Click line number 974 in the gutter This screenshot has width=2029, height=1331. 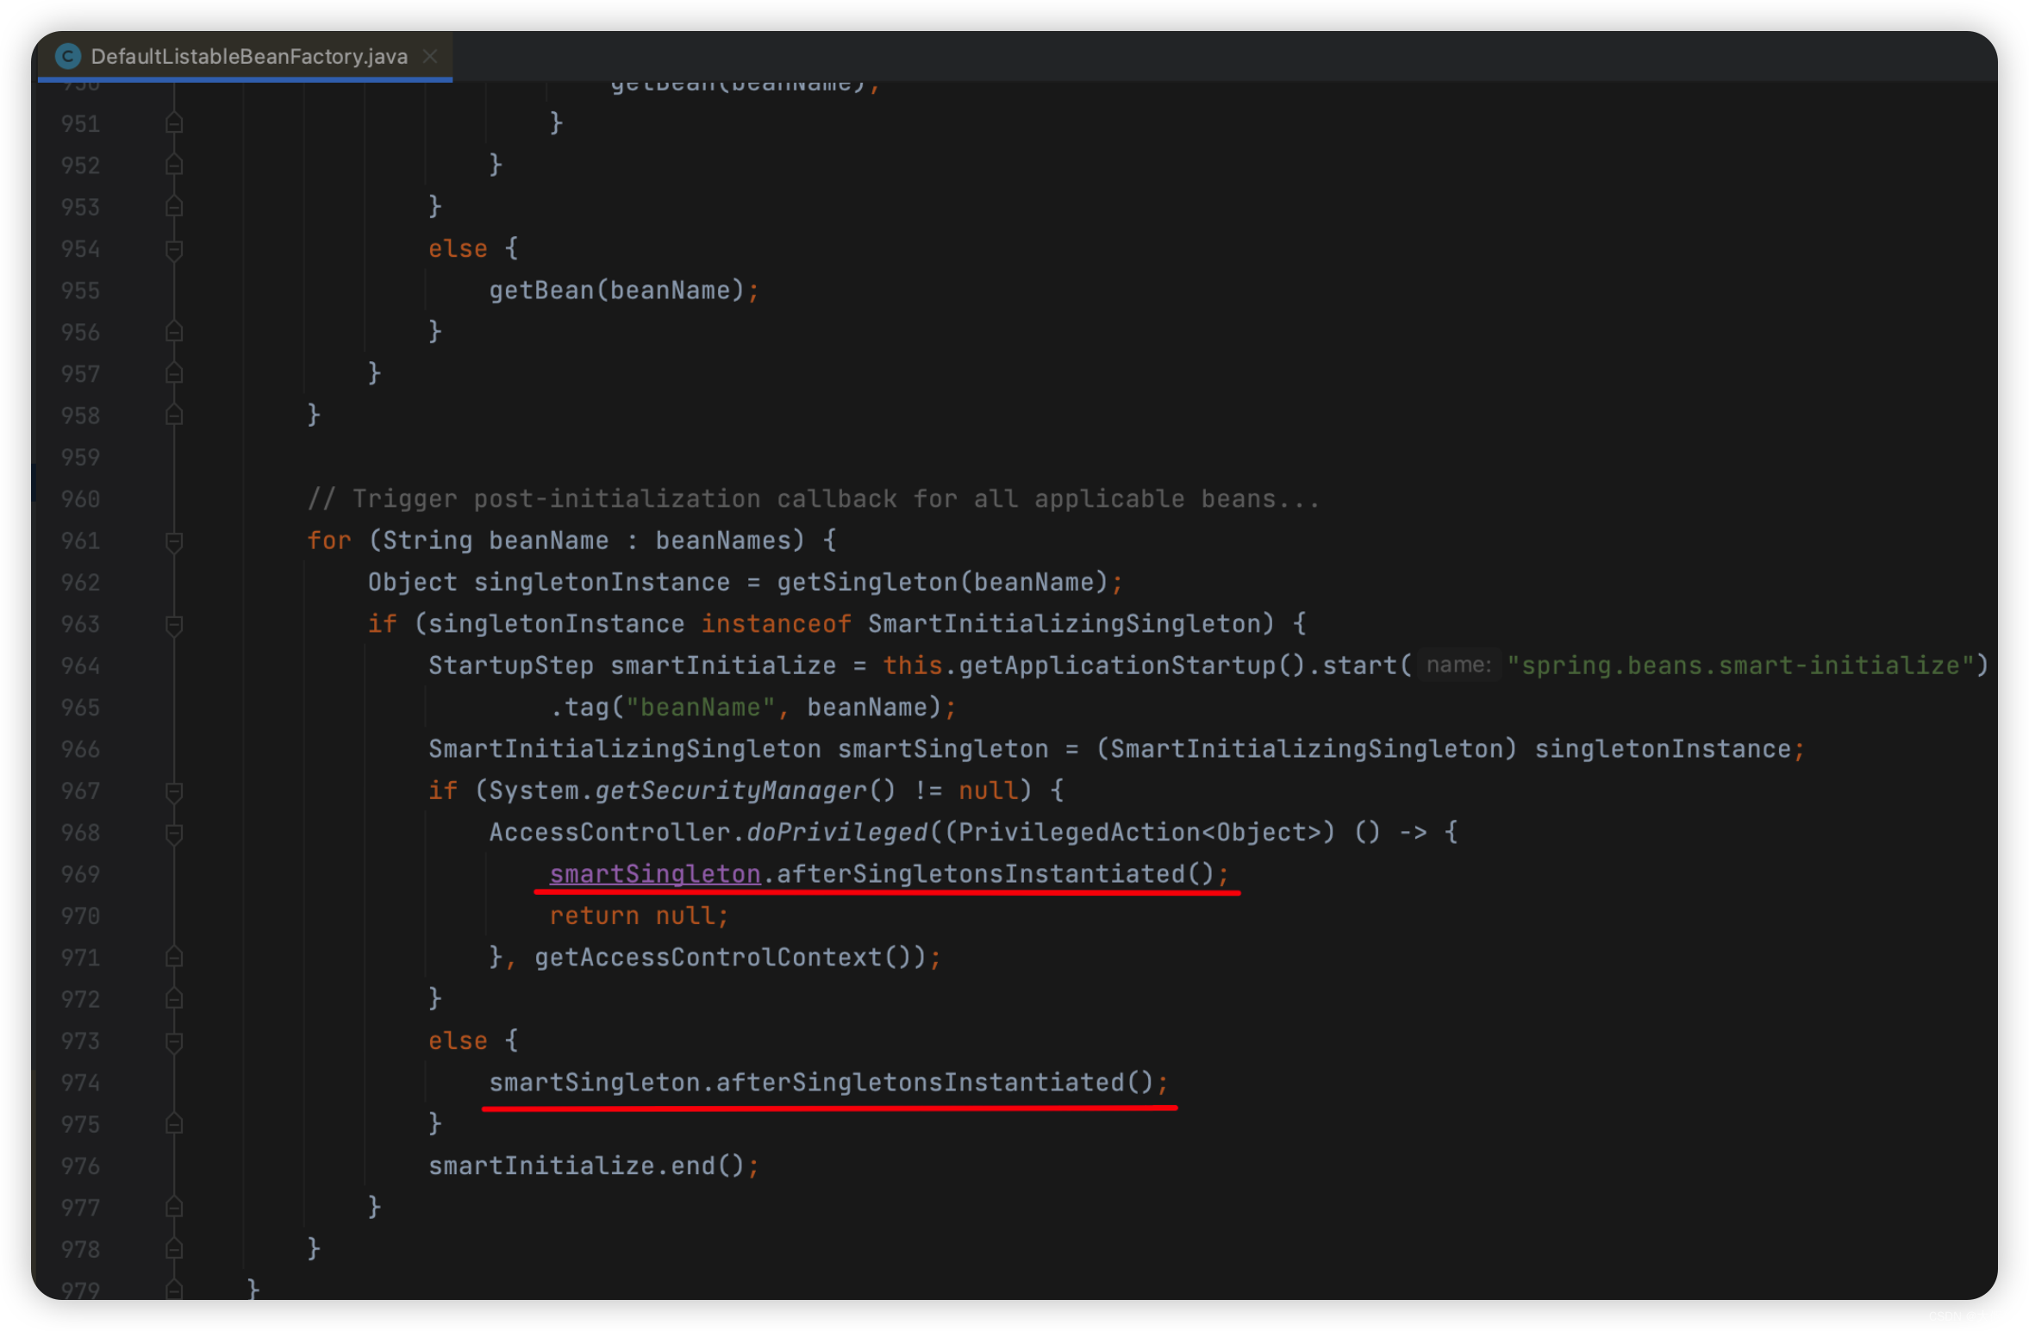tap(80, 1083)
